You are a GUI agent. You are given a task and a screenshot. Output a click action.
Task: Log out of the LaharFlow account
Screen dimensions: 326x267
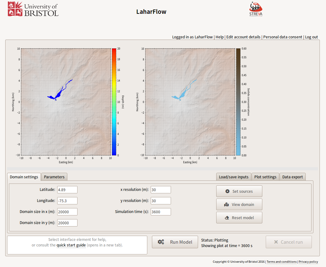[x=311, y=37]
